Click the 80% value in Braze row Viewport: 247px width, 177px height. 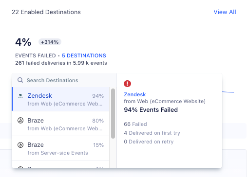click(x=98, y=121)
